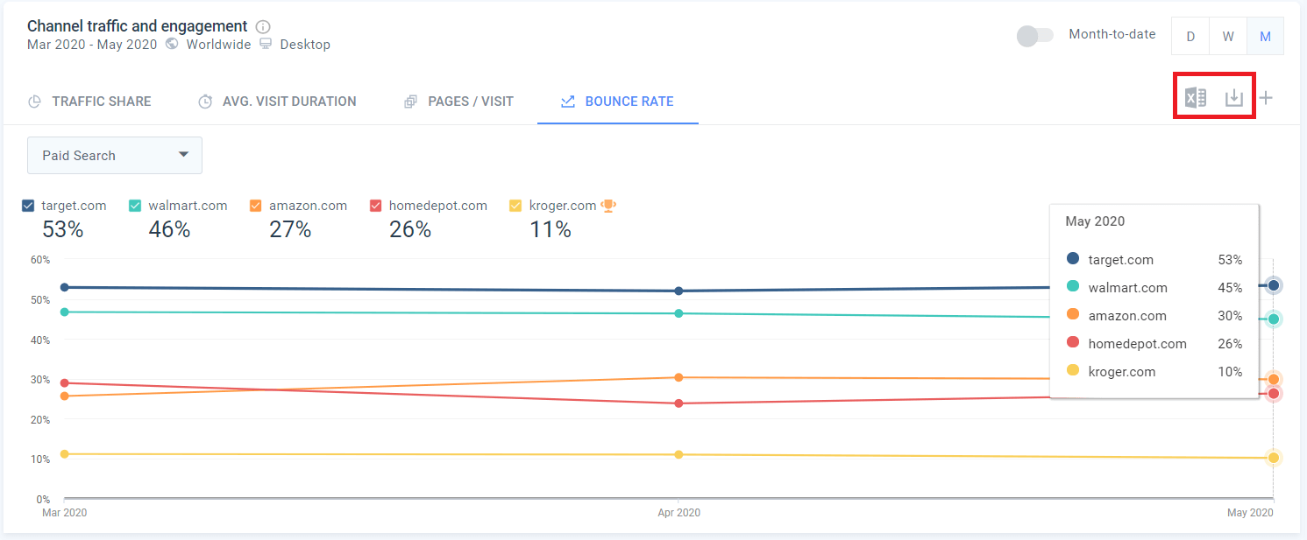This screenshot has width=1307, height=540.
Task: Click the kroger.com Mar 2020 data point
Action: coord(65,453)
